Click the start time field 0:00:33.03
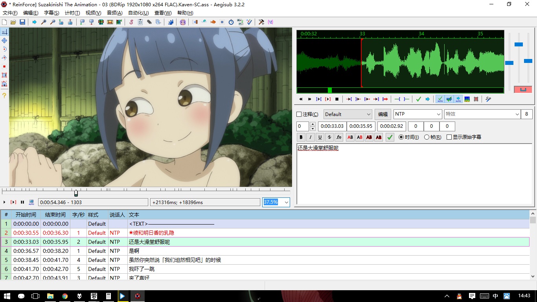The image size is (537, 302). tap(332, 126)
